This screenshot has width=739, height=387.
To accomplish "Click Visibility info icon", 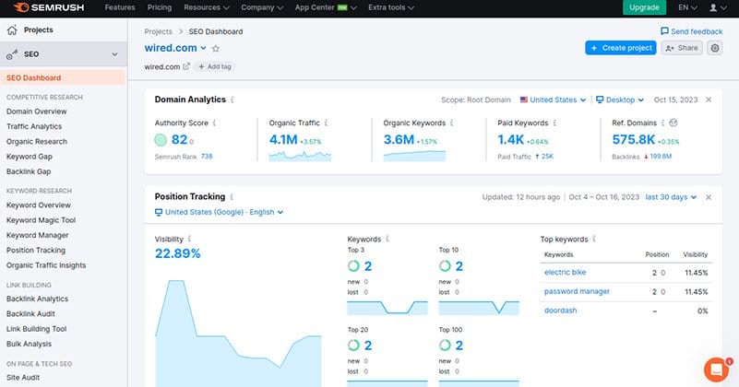I will [x=189, y=239].
